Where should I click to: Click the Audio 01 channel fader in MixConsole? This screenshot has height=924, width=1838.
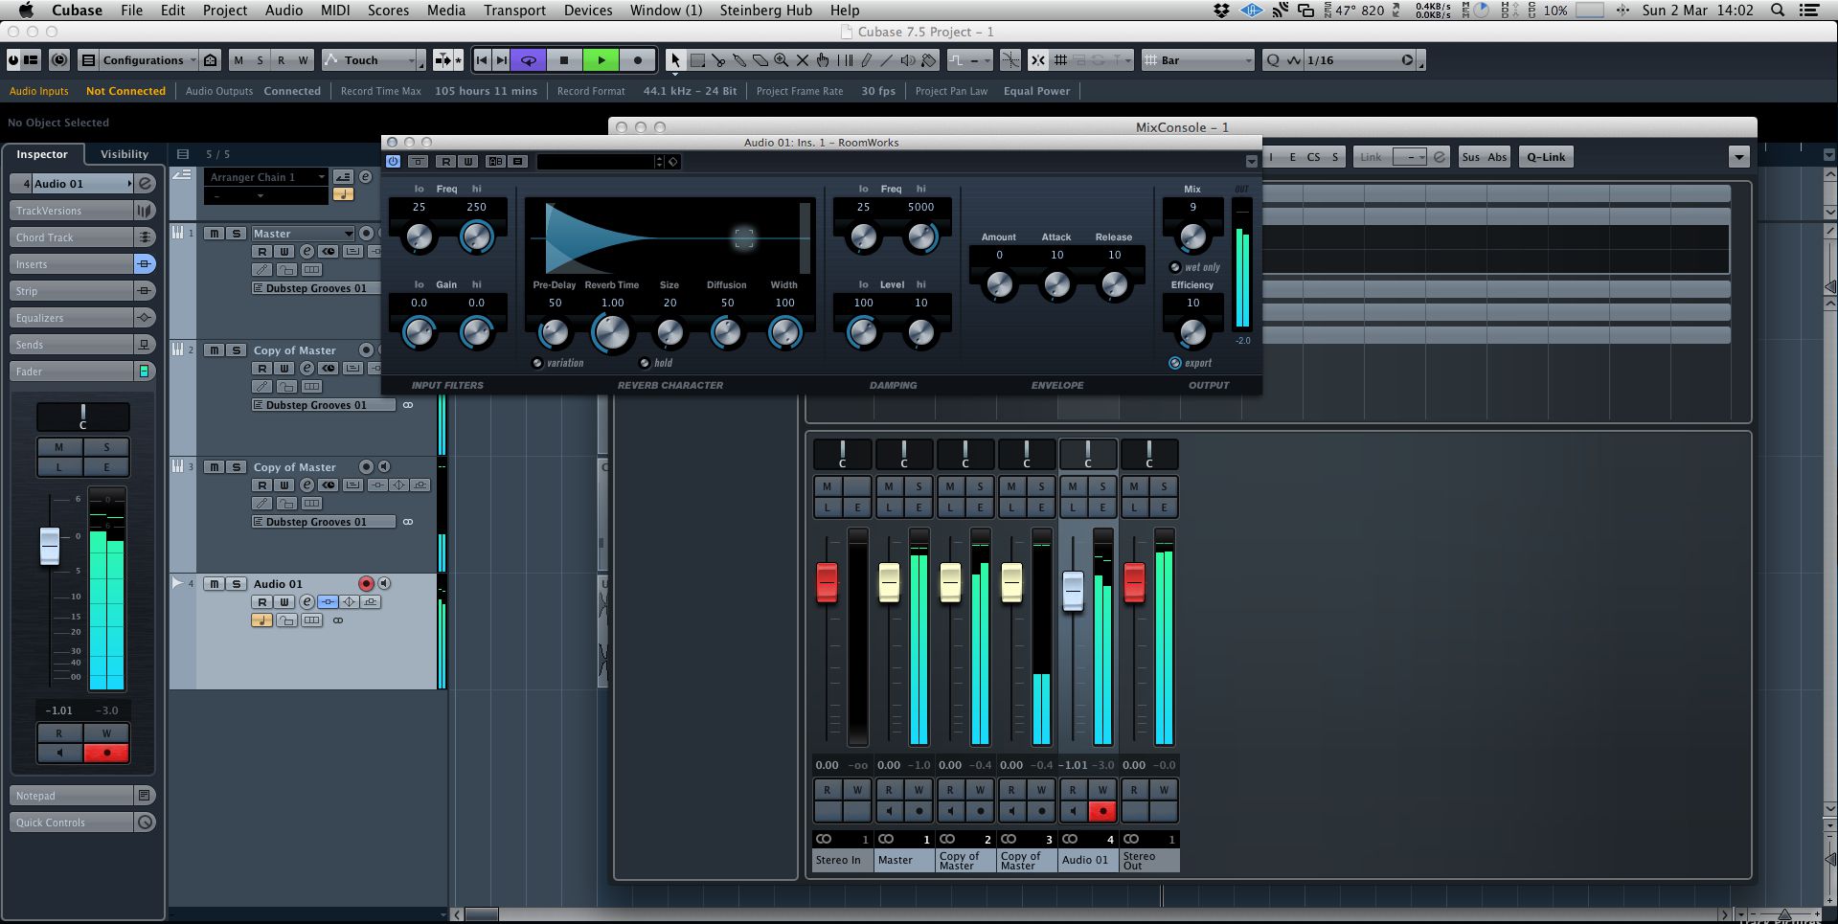(1073, 591)
